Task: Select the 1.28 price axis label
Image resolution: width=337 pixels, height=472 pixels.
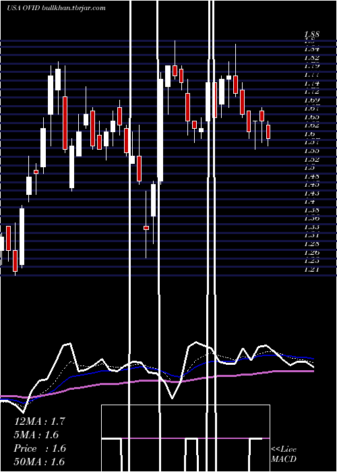Action: 311,244
